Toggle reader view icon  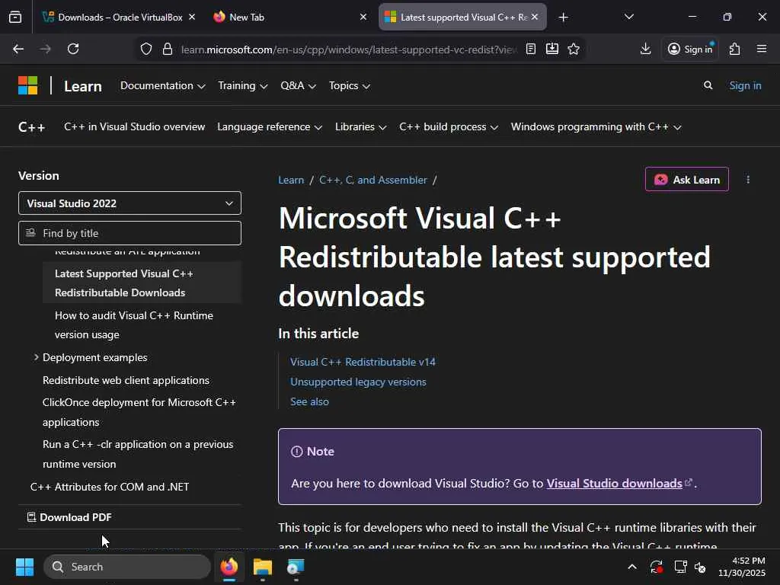click(531, 49)
